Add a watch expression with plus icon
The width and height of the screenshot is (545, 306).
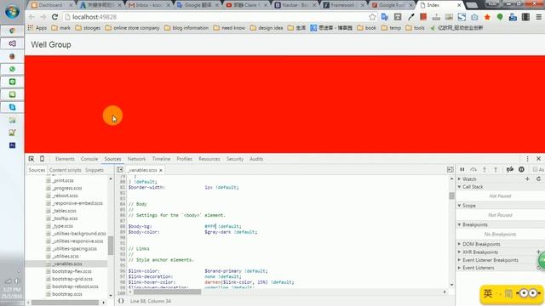point(527,178)
